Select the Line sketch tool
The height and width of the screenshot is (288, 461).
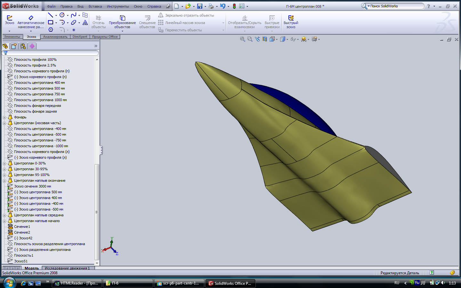point(50,15)
